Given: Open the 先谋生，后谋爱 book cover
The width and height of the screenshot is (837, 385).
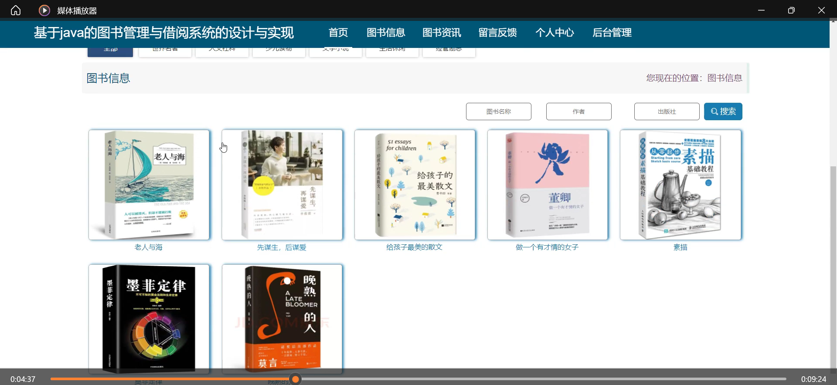Looking at the screenshot, I should tap(282, 185).
